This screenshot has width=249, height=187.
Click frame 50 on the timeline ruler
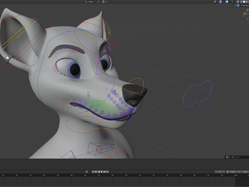99,175
